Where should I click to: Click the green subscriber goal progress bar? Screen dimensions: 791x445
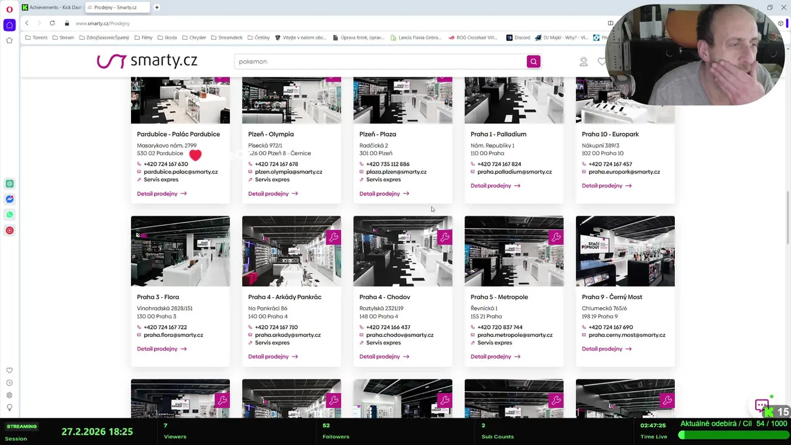(x=732, y=435)
